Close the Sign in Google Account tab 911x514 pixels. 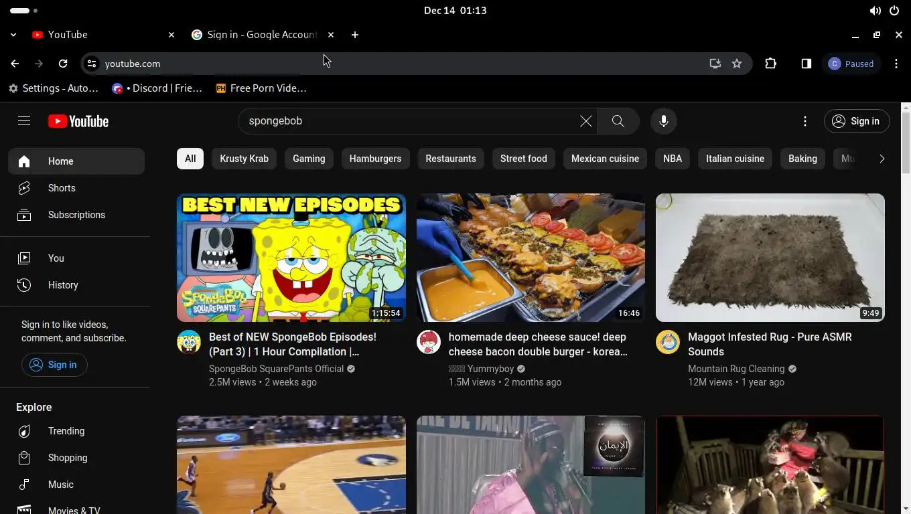pyautogui.click(x=331, y=35)
